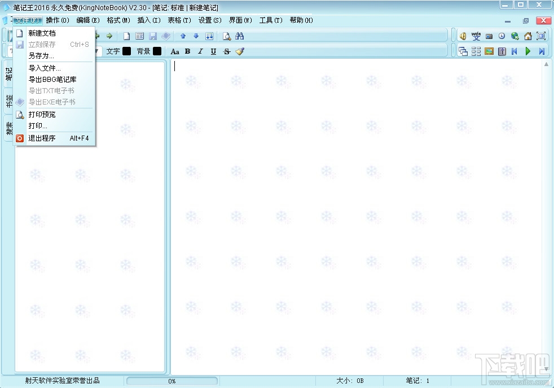554x388 pixels.
Task: Choose 导入文件... menu entry
Action: [x=54, y=68]
